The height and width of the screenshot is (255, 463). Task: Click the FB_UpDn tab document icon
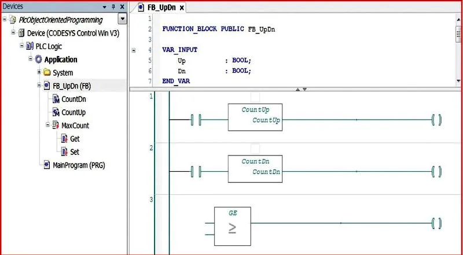point(141,8)
